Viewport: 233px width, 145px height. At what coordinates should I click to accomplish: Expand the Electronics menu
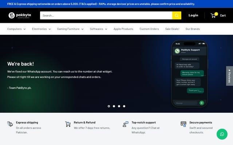click(x=41, y=29)
